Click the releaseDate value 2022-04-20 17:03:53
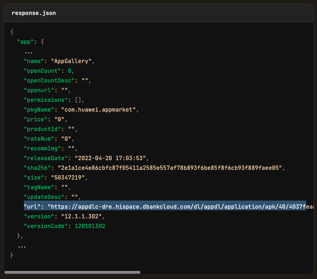This screenshot has width=317, height=279. pos(111,158)
